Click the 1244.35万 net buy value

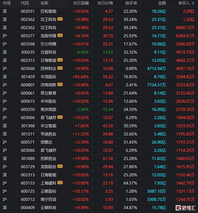(185, 199)
